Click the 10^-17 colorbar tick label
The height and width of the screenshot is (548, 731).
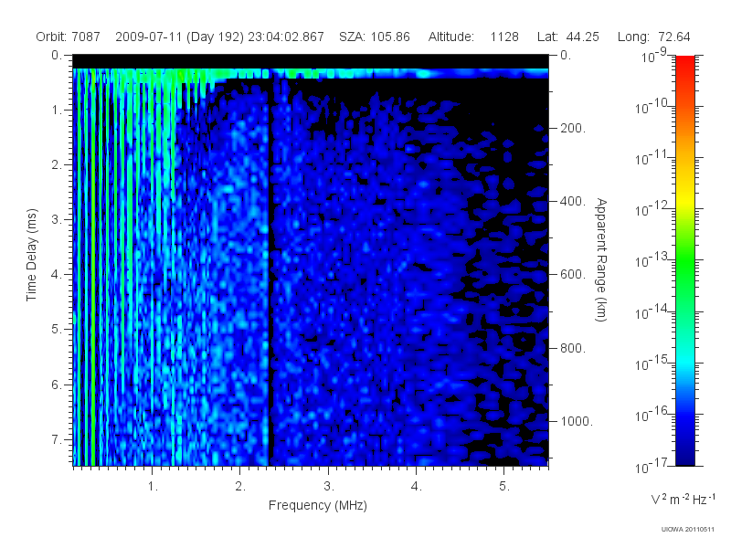(652, 466)
